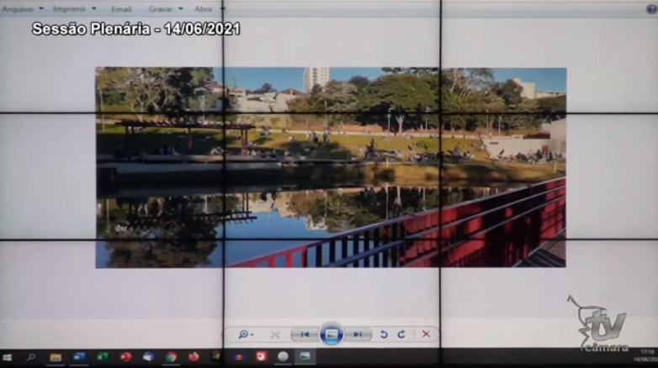This screenshot has width=658, height=368.
Task: Open Firefox from the taskbar
Action: [x=194, y=357]
